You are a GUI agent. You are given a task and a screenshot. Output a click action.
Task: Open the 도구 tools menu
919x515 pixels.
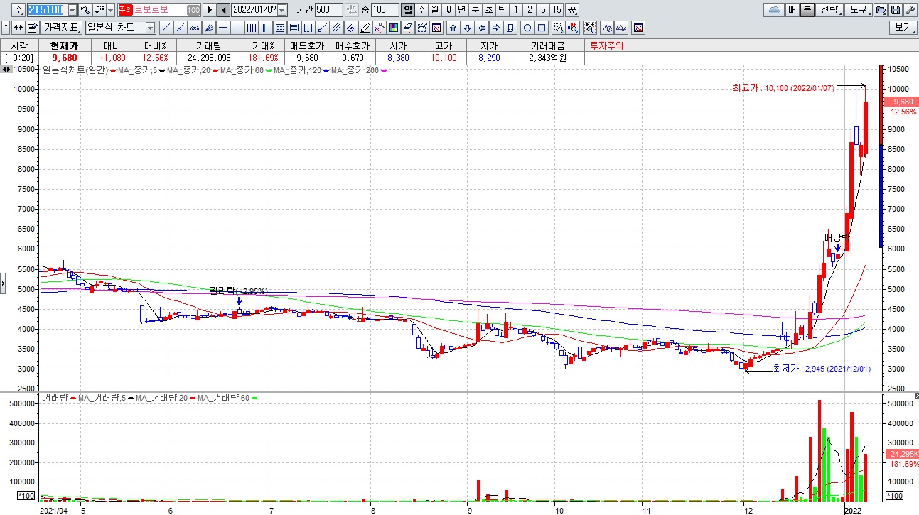click(x=859, y=10)
